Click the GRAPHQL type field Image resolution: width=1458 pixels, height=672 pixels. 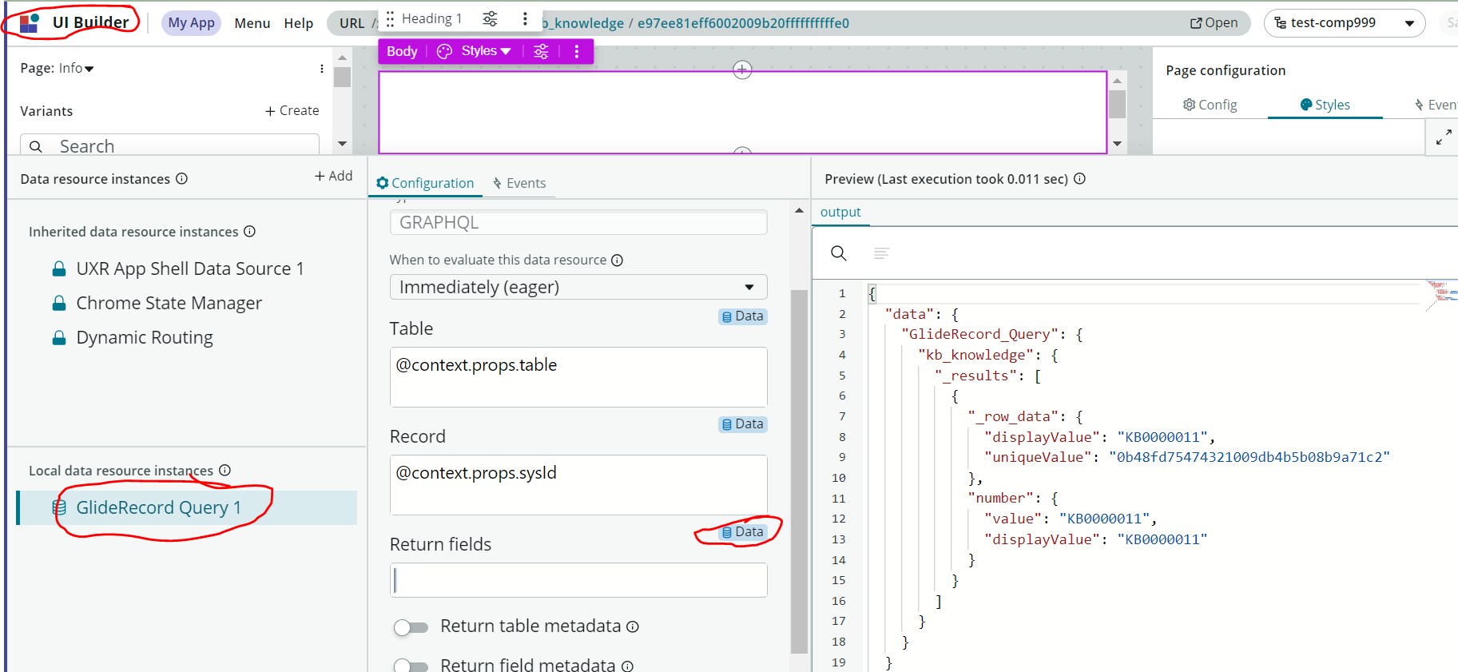point(578,222)
